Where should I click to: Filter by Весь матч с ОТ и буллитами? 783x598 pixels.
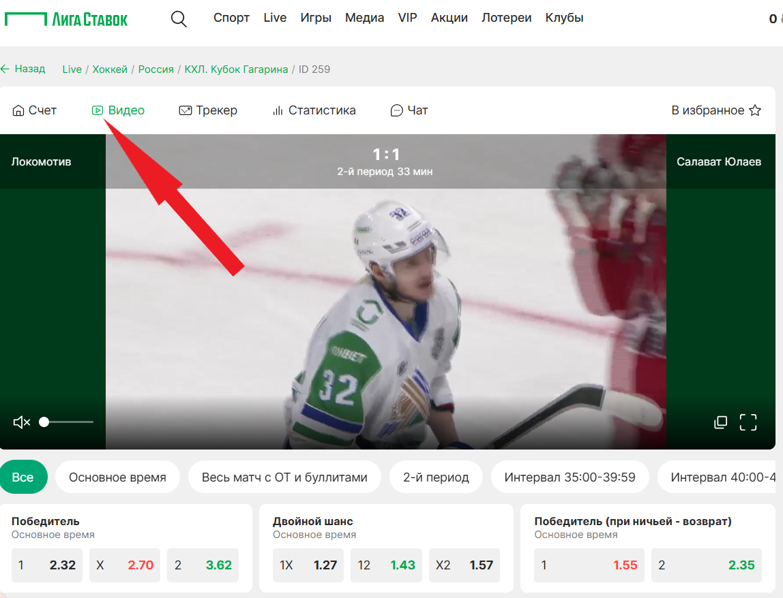click(284, 477)
